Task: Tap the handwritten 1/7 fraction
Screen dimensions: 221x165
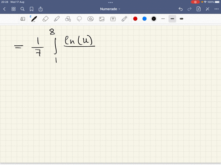Action: point(38,47)
